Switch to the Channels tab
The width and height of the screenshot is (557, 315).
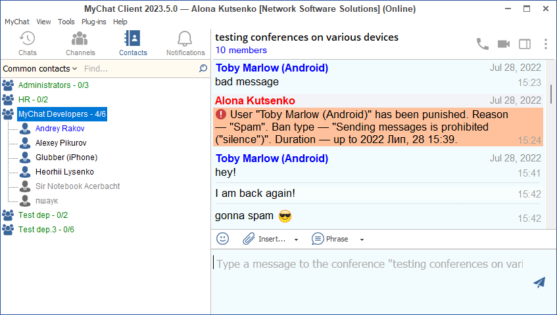[80, 43]
